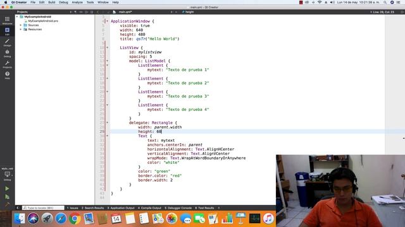Viewport: 405px width, 227px height.
Task: Build the project with the hammer icon
Action: 7,204
